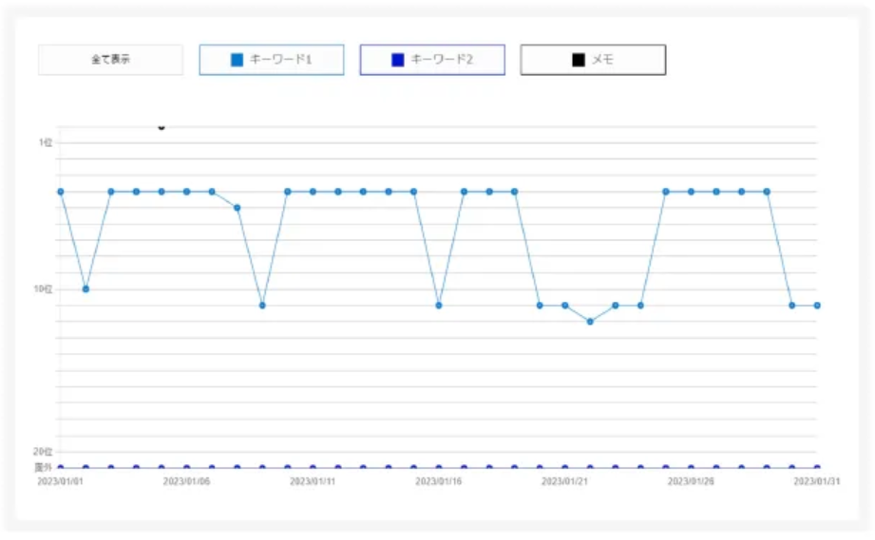Select キーワード1 point at 10位 on 2023/01/02

(86, 289)
